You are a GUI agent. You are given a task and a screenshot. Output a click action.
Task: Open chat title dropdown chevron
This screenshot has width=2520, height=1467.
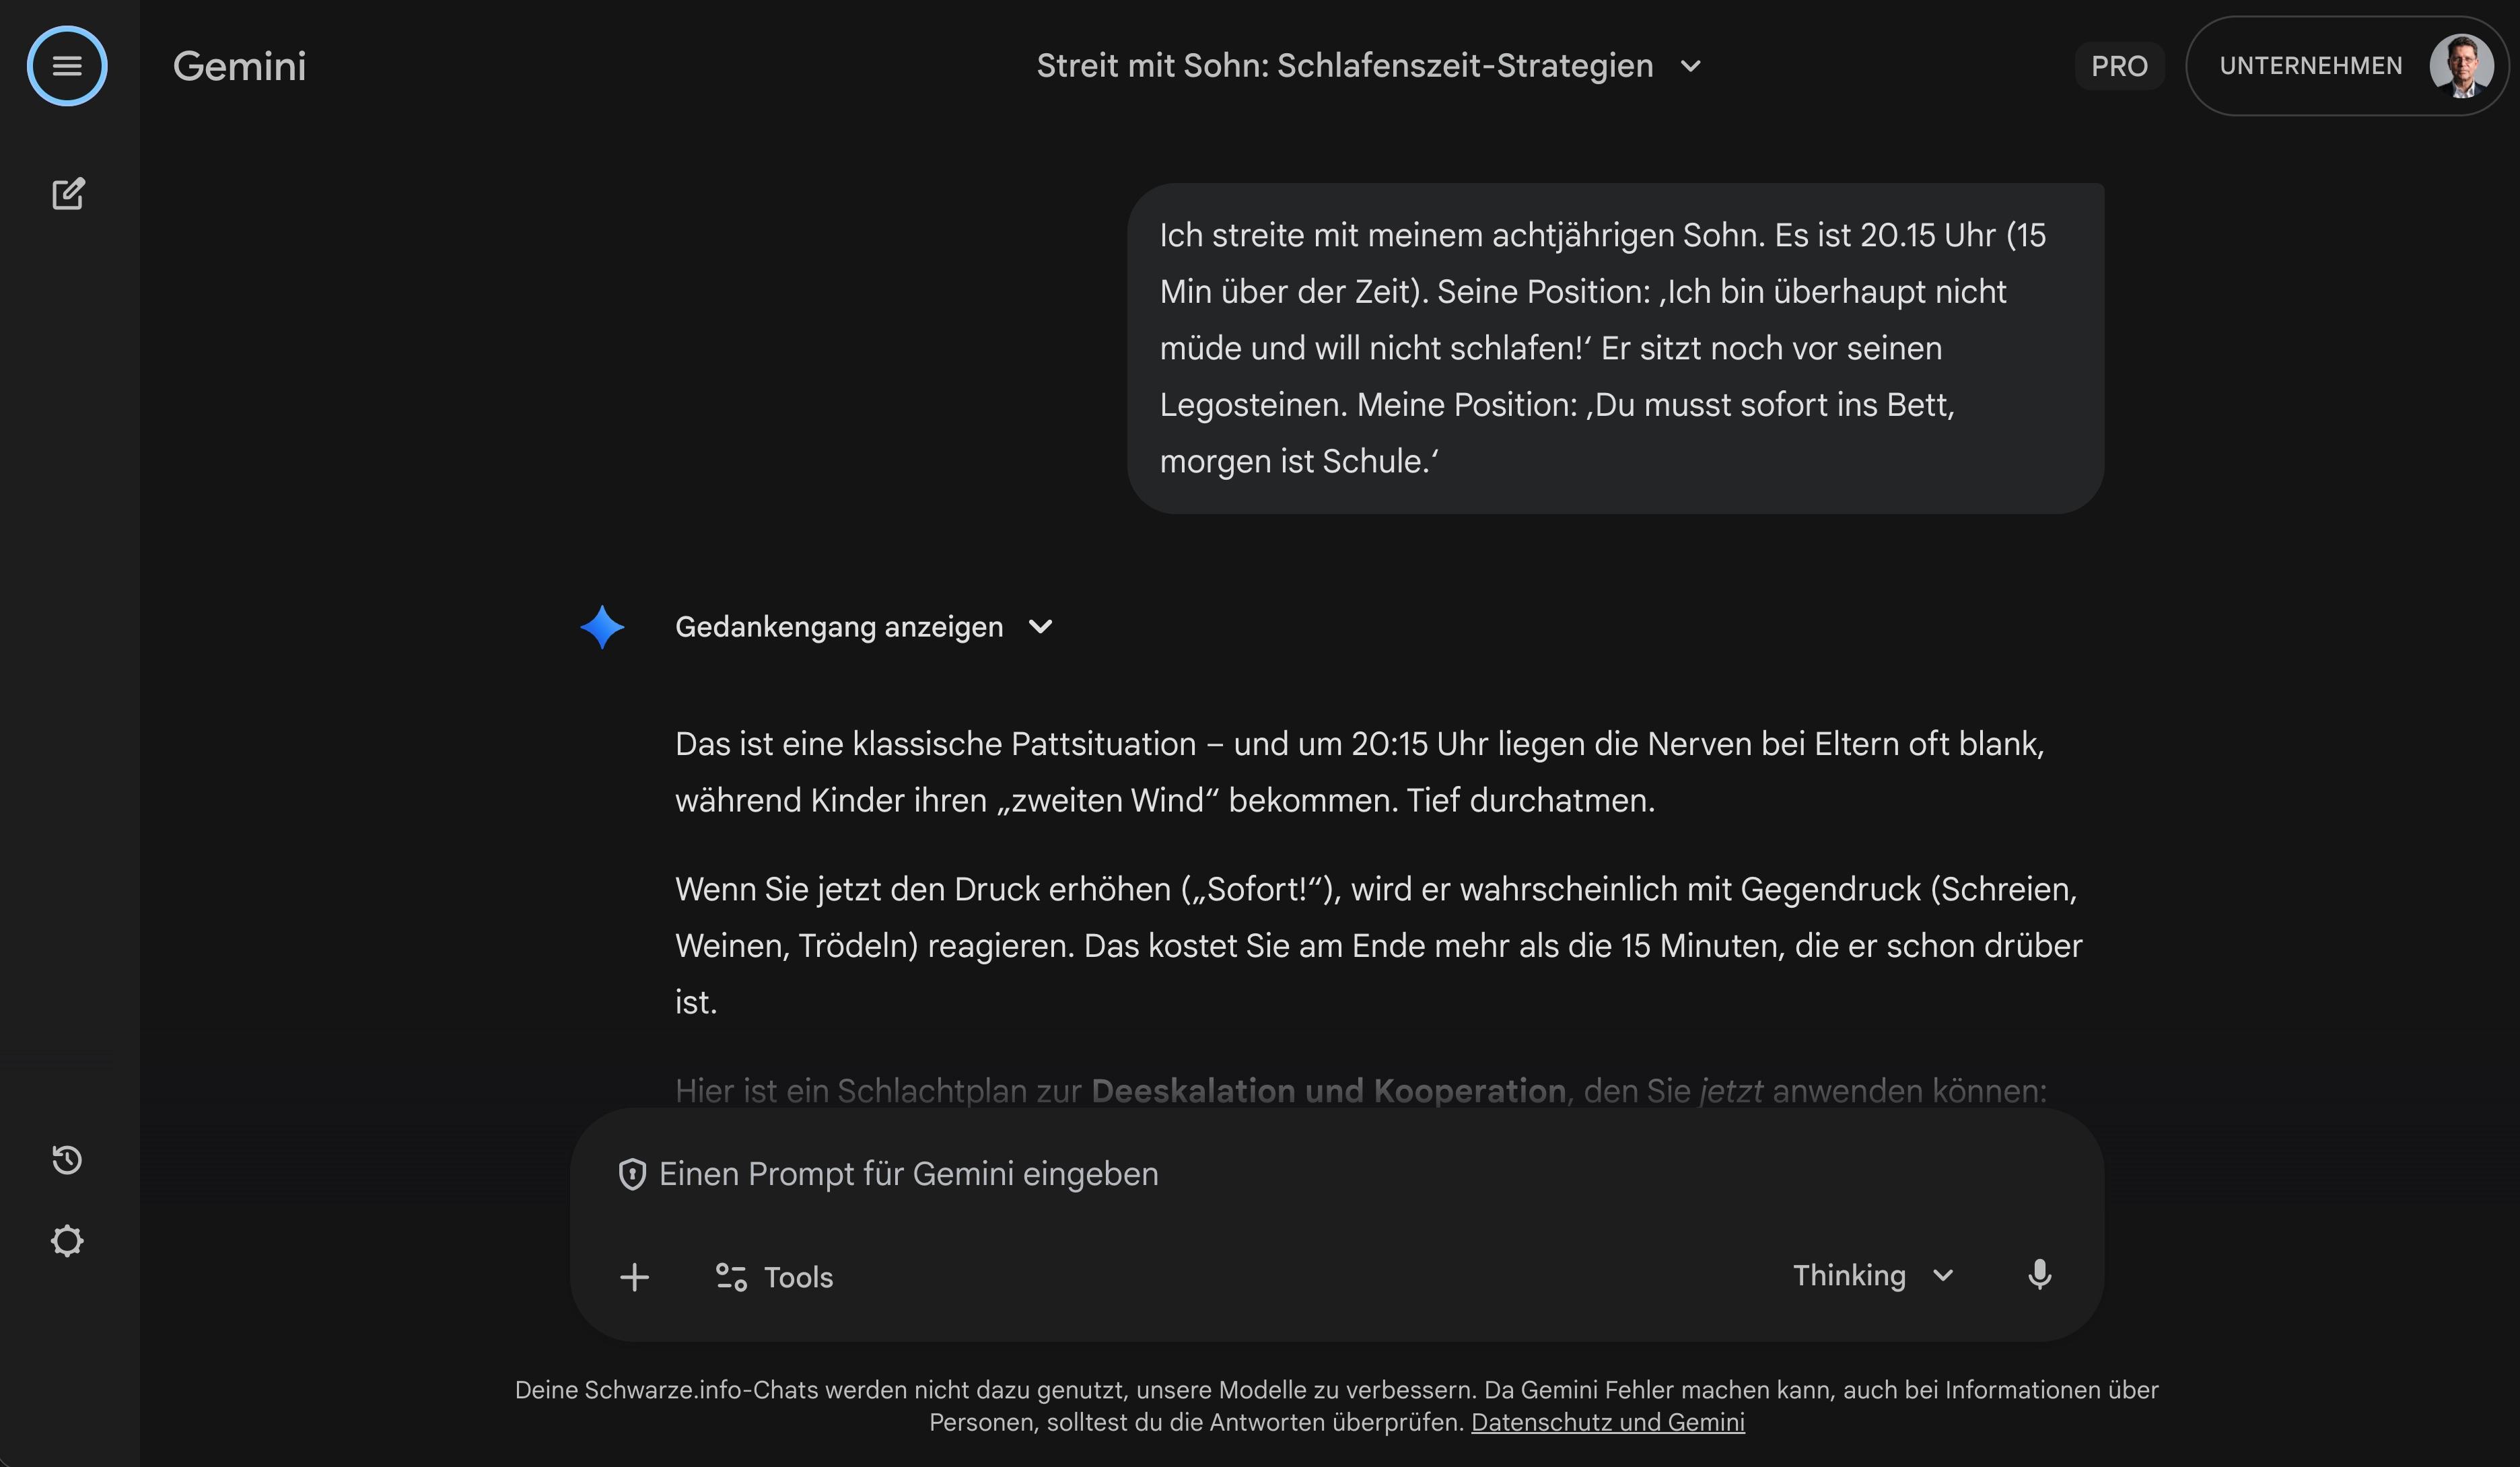click(1690, 66)
